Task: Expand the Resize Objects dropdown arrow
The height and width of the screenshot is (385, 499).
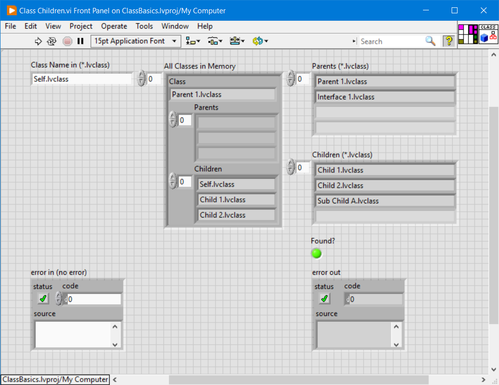Action: pyautogui.click(x=243, y=41)
